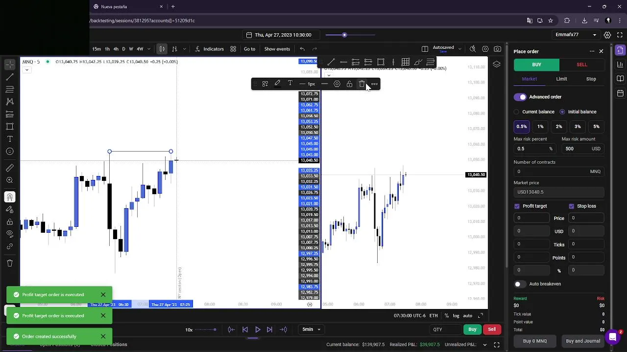
Task: Toggle hide all drawings eye icon
Action: click(10, 234)
